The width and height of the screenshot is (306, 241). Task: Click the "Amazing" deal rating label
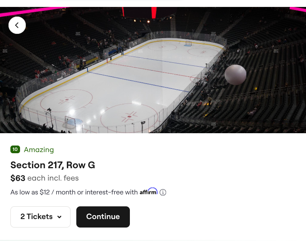(x=39, y=150)
